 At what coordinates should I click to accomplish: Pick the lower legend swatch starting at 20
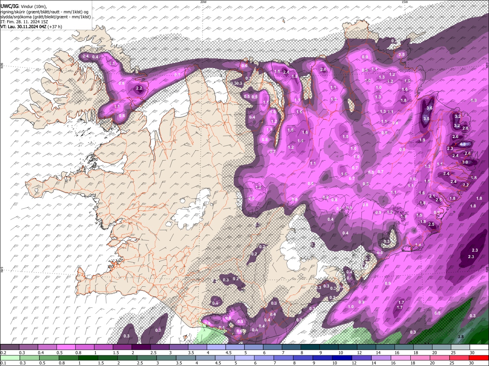tap(439, 358)
